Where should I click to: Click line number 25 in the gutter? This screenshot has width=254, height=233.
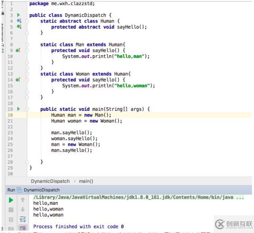coord(10,144)
